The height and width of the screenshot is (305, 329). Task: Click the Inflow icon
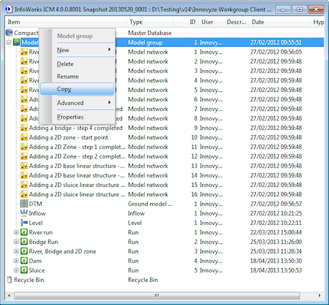24,213
